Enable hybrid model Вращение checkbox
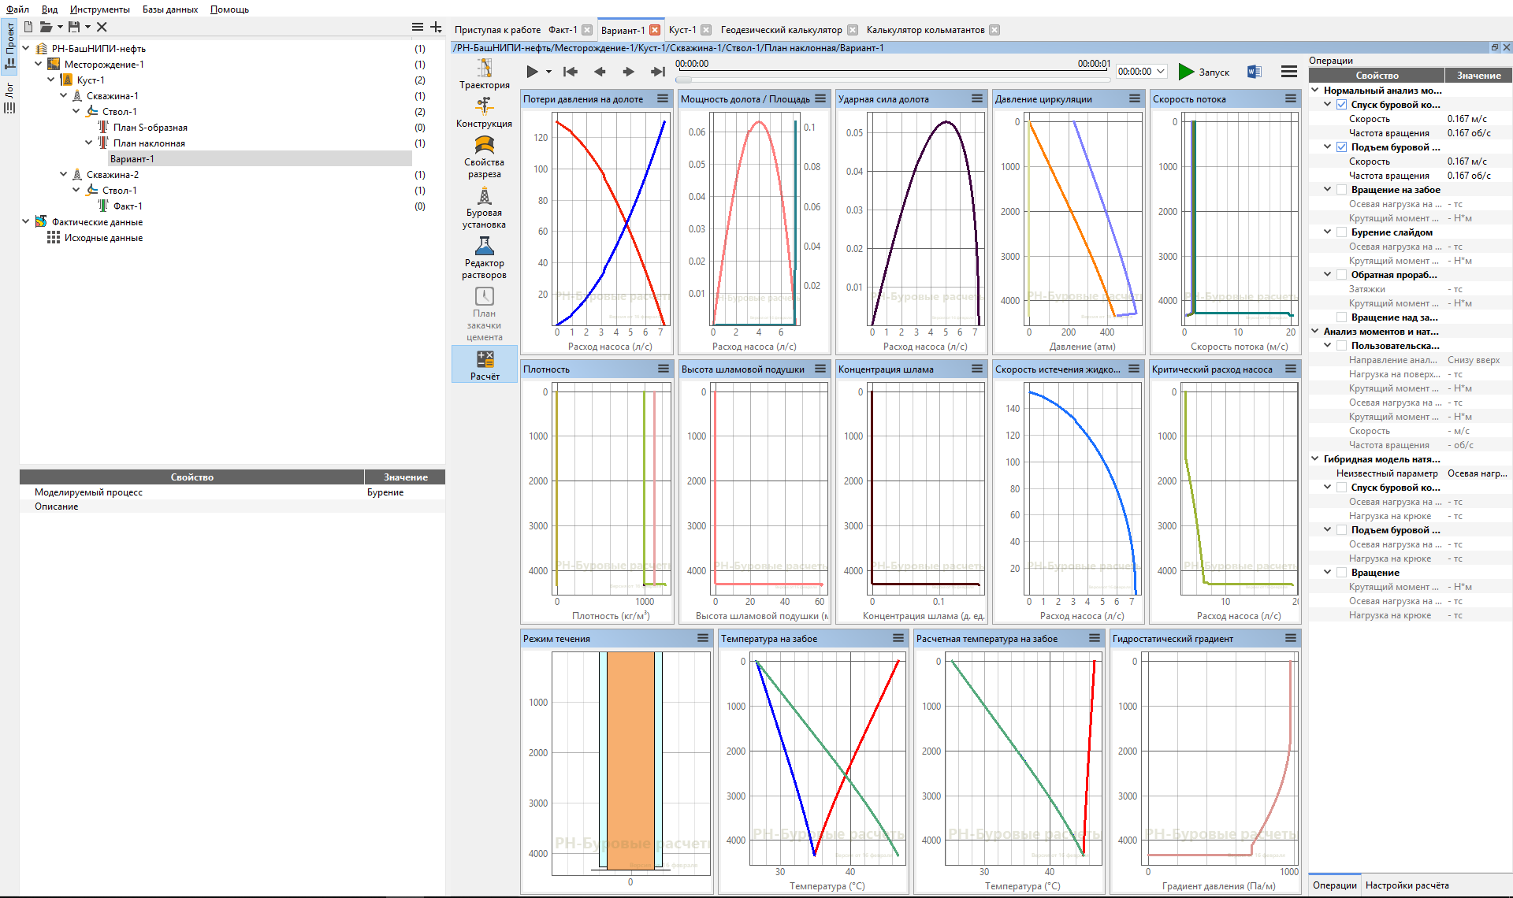 point(1341,573)
